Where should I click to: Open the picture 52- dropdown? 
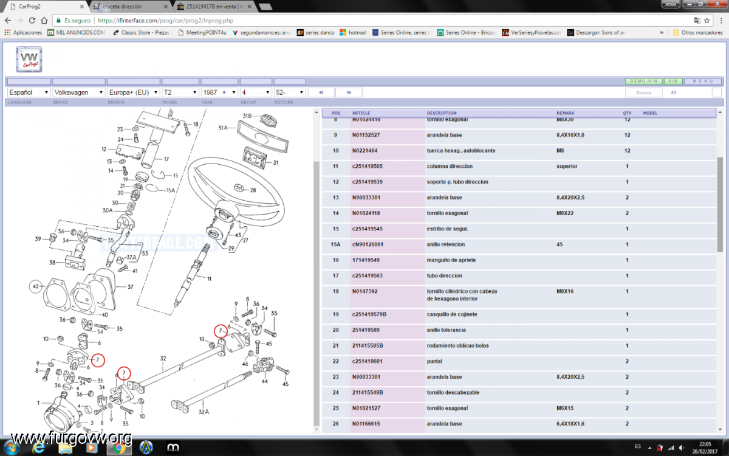click(290, 92)
